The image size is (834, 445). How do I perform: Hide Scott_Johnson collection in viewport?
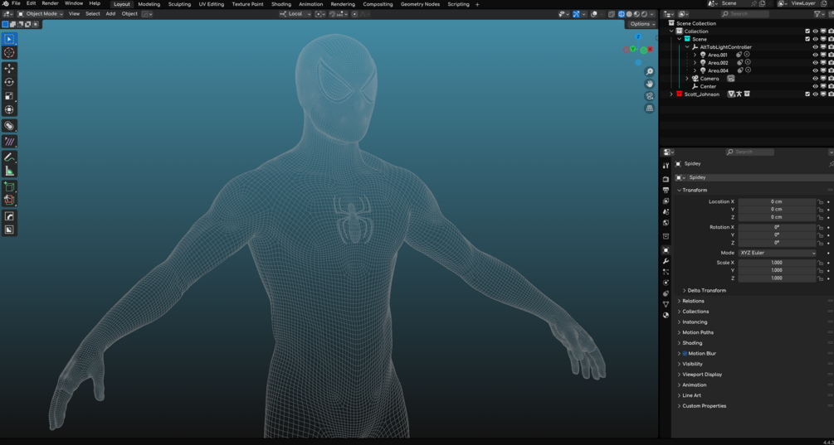815,94
